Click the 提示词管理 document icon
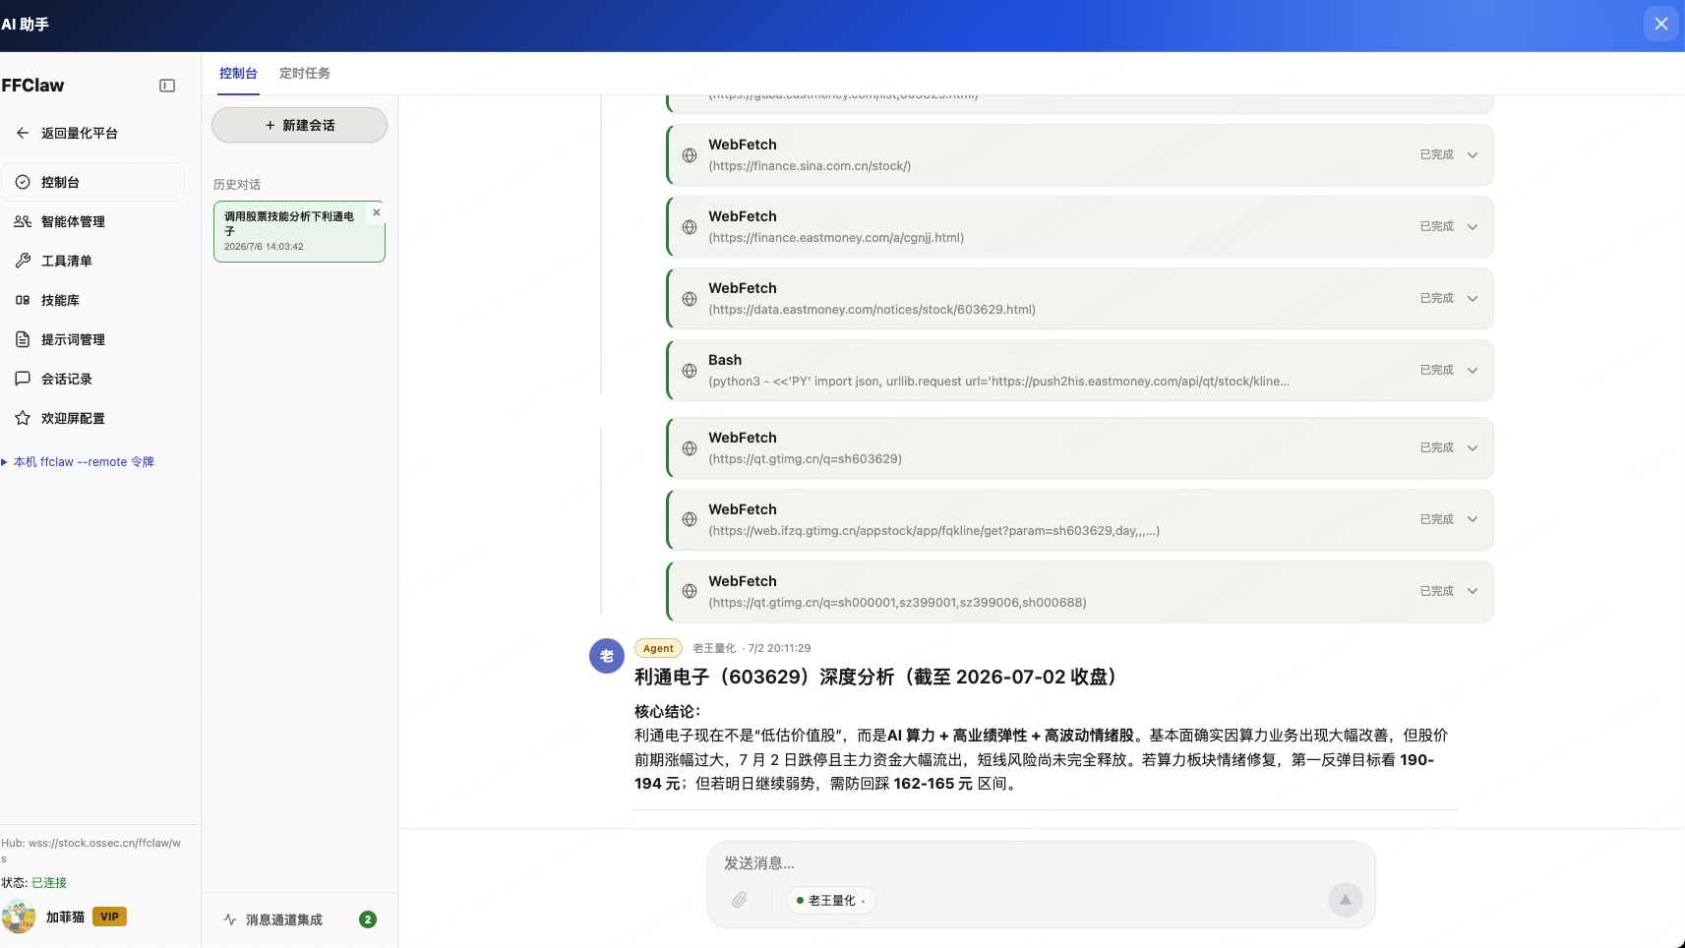The width and height of the screenshot is (1685, 948). (23, 339)
